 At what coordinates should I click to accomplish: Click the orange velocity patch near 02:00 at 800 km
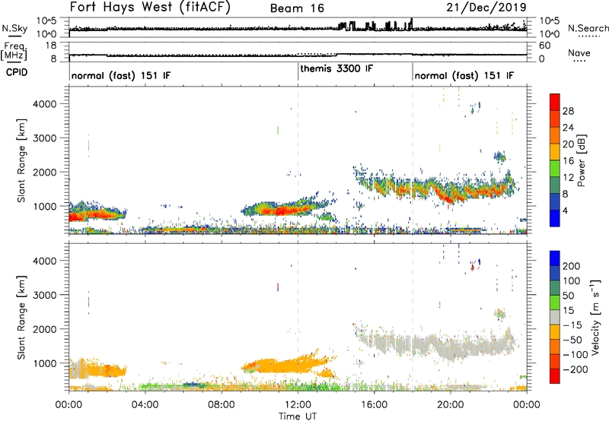(105, 370)
